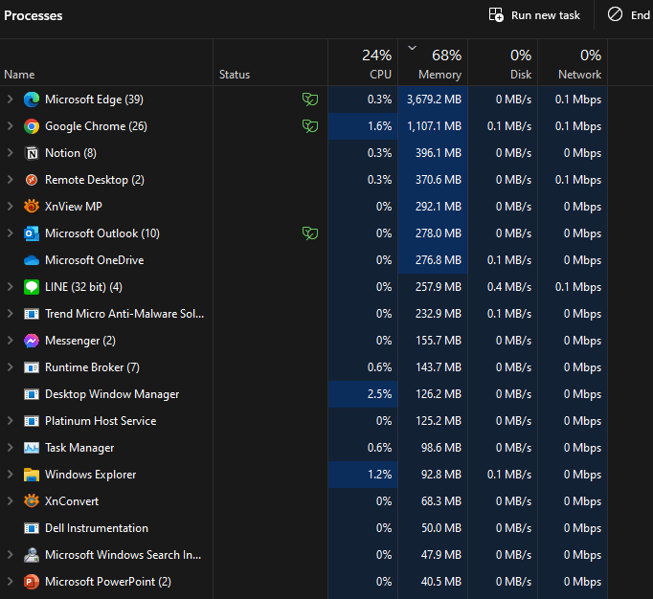
Task: Click the Task Manager process icon
Action: coord(32,448)
